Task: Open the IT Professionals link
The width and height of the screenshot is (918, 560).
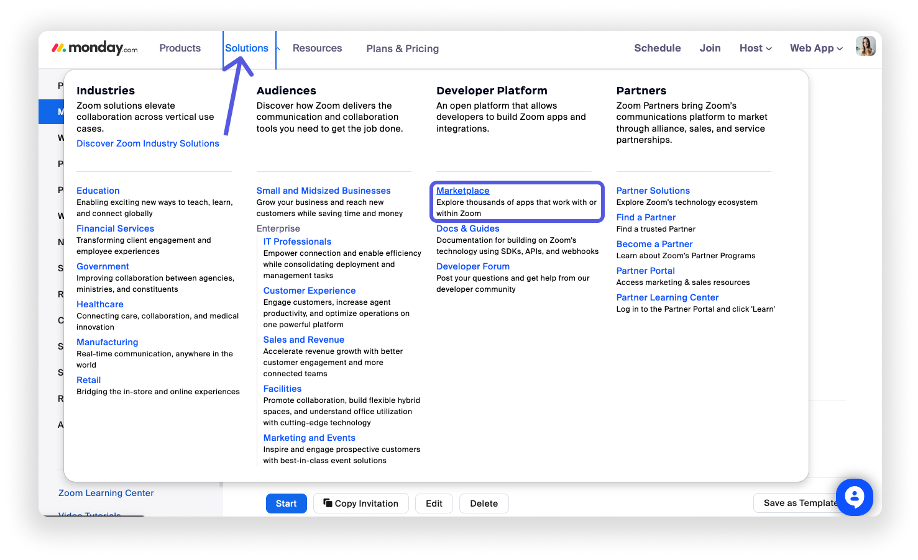Action: click(x=297, y=242)
